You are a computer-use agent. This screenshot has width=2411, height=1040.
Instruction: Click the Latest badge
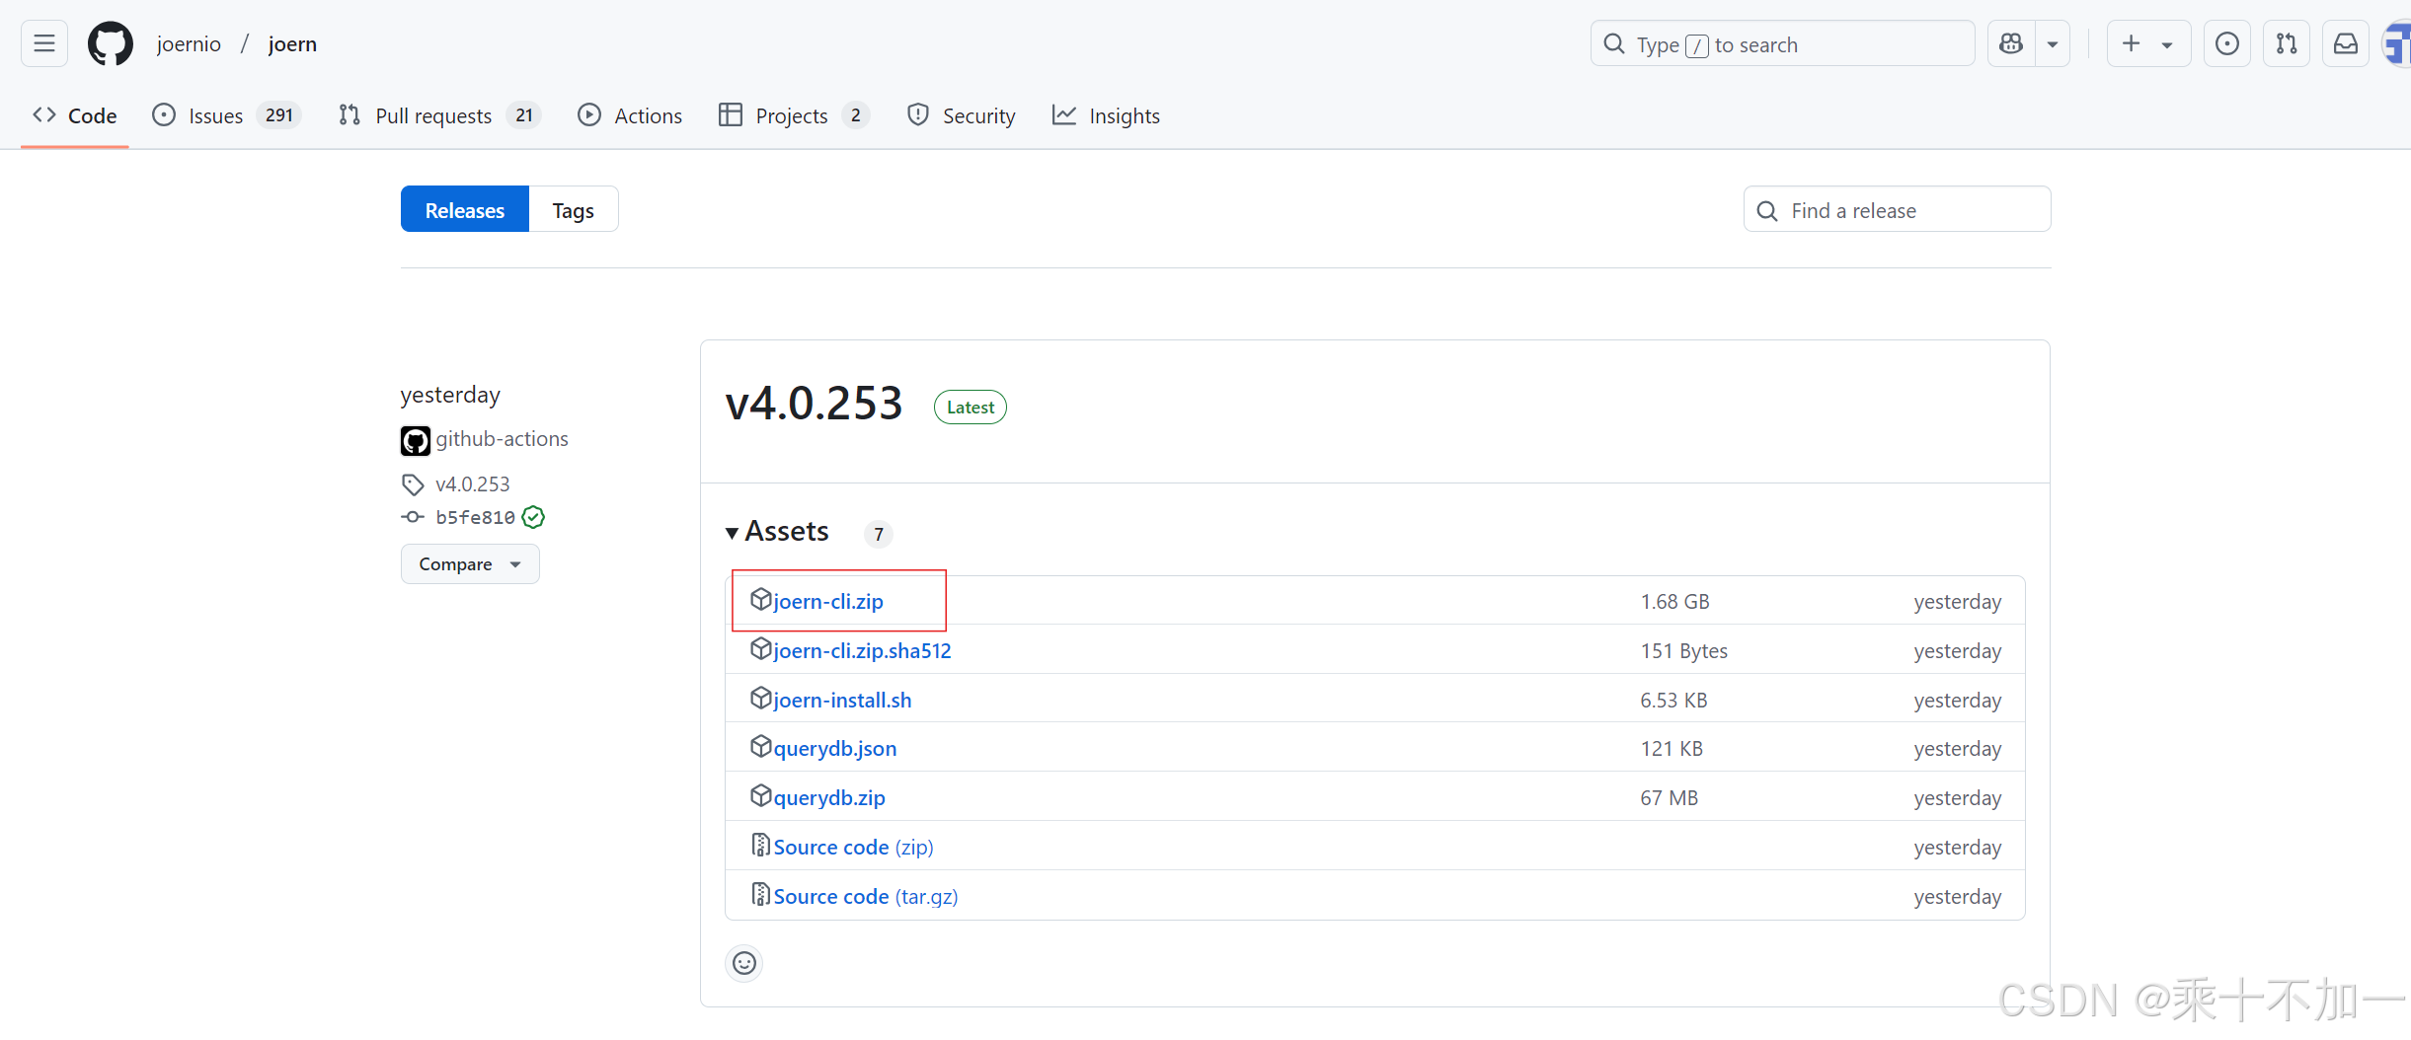click(970, 408)
